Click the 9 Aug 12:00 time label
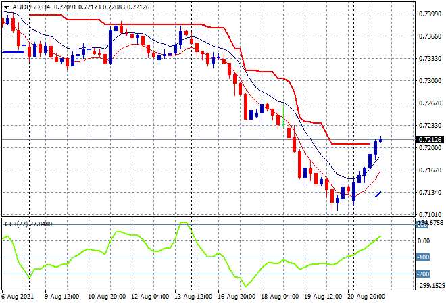Viewport: 446px width, 304px height. tap(62, 297)
